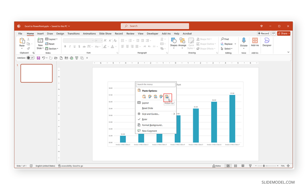
Task: Expand the Share button dropdown
Action: pos(289,33)
